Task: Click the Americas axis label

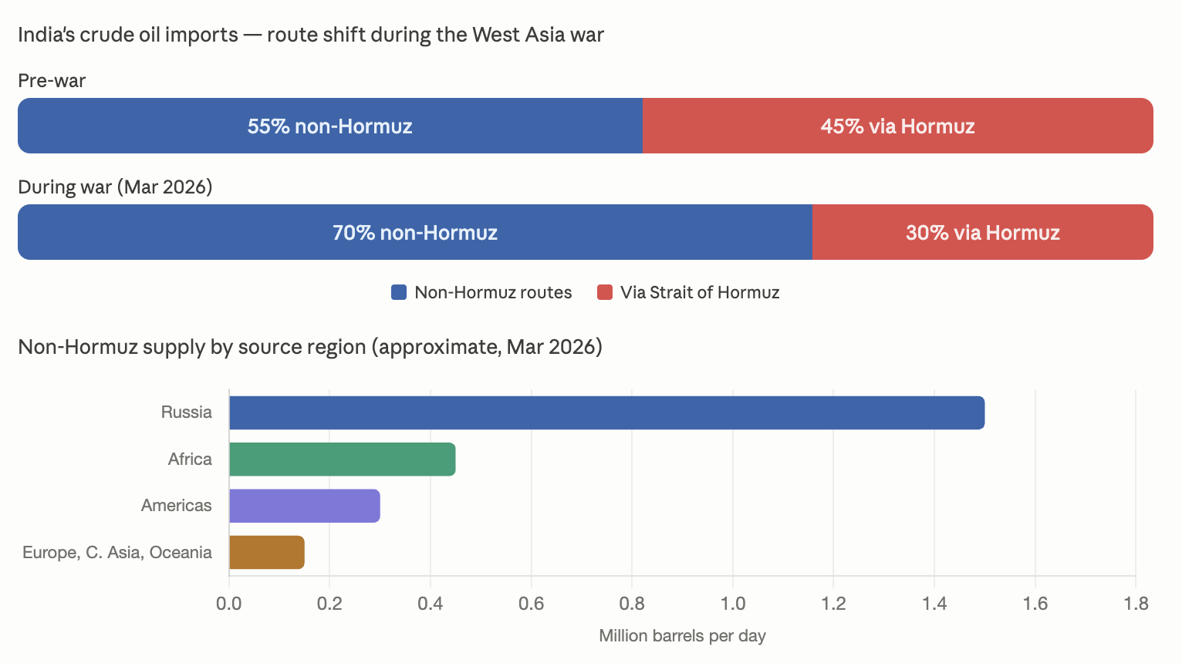Action: pos(177,506)
